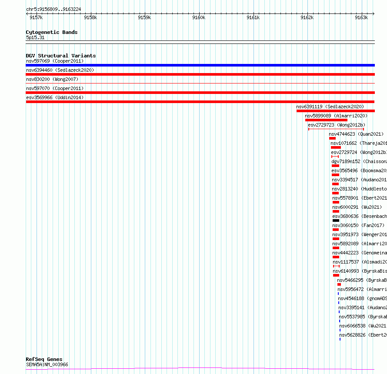
Task: Click the black bar under esv3680636
Action: click(x=336, y=220)
